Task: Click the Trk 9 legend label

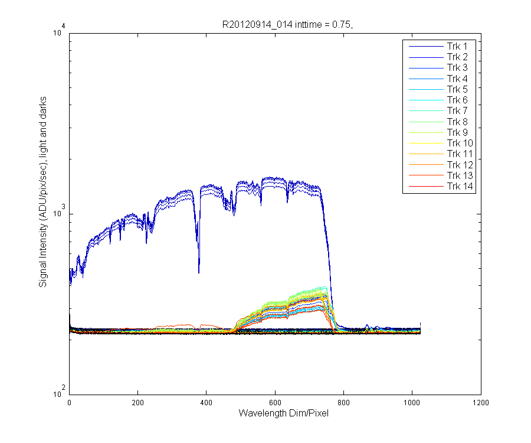Action: (x=457, y=132)
